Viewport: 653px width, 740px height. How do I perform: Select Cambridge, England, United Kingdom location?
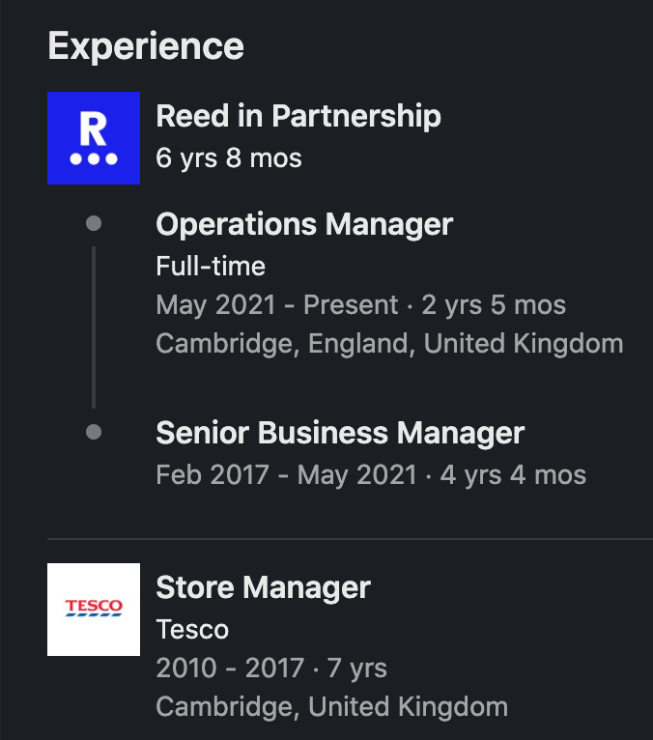[x=389, y=344]
